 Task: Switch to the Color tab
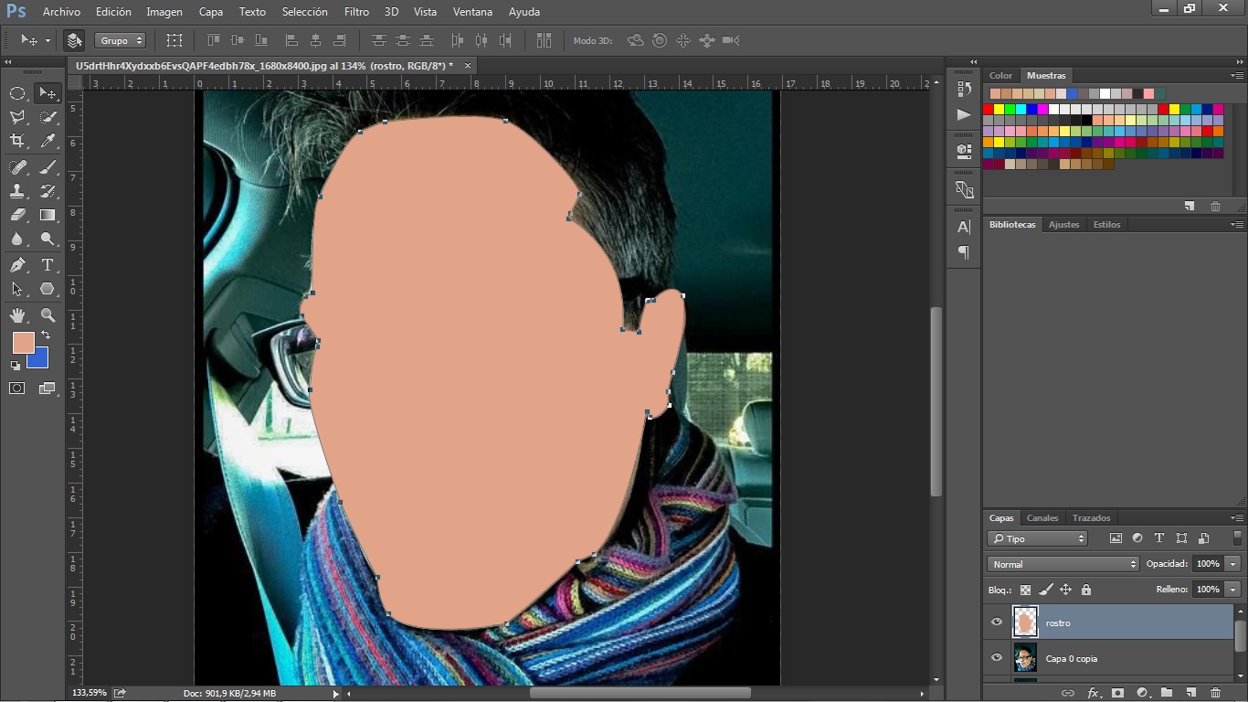click(x=1000, y=76)
